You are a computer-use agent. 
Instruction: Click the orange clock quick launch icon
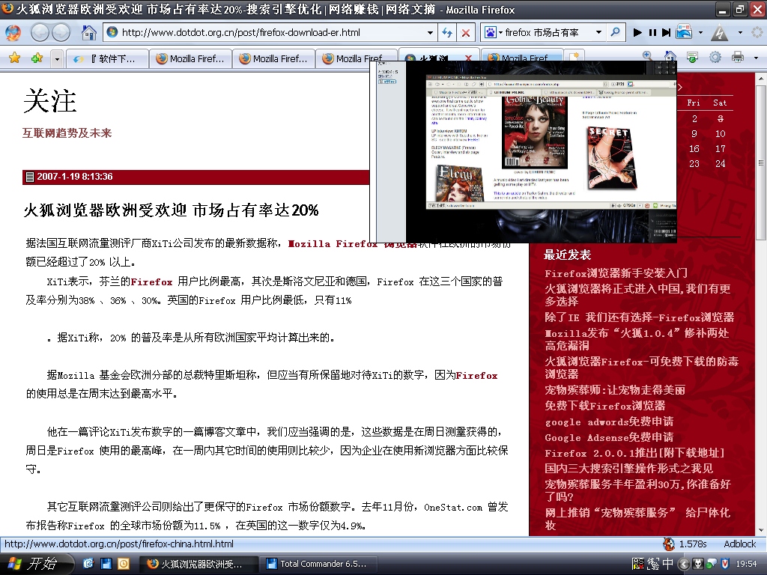(124, 564)
